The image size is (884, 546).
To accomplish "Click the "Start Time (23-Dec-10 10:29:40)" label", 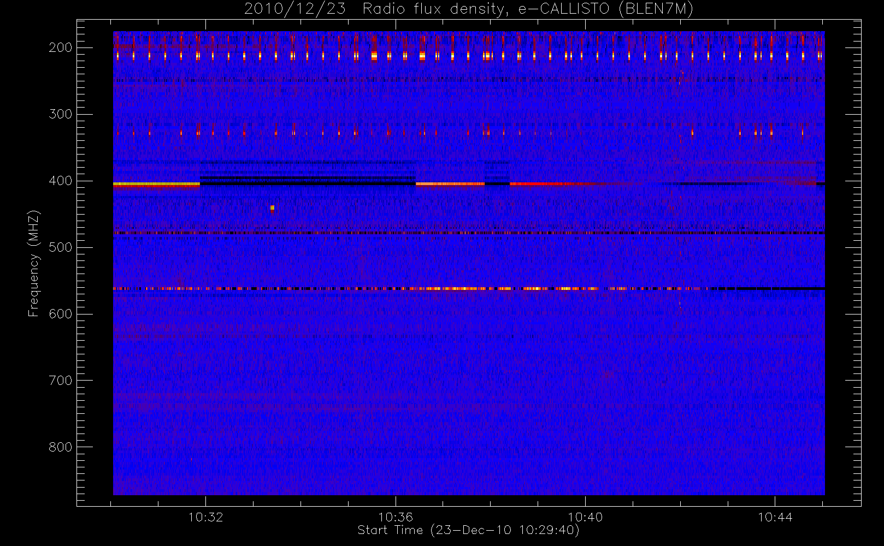I will (x=468, y=530).
